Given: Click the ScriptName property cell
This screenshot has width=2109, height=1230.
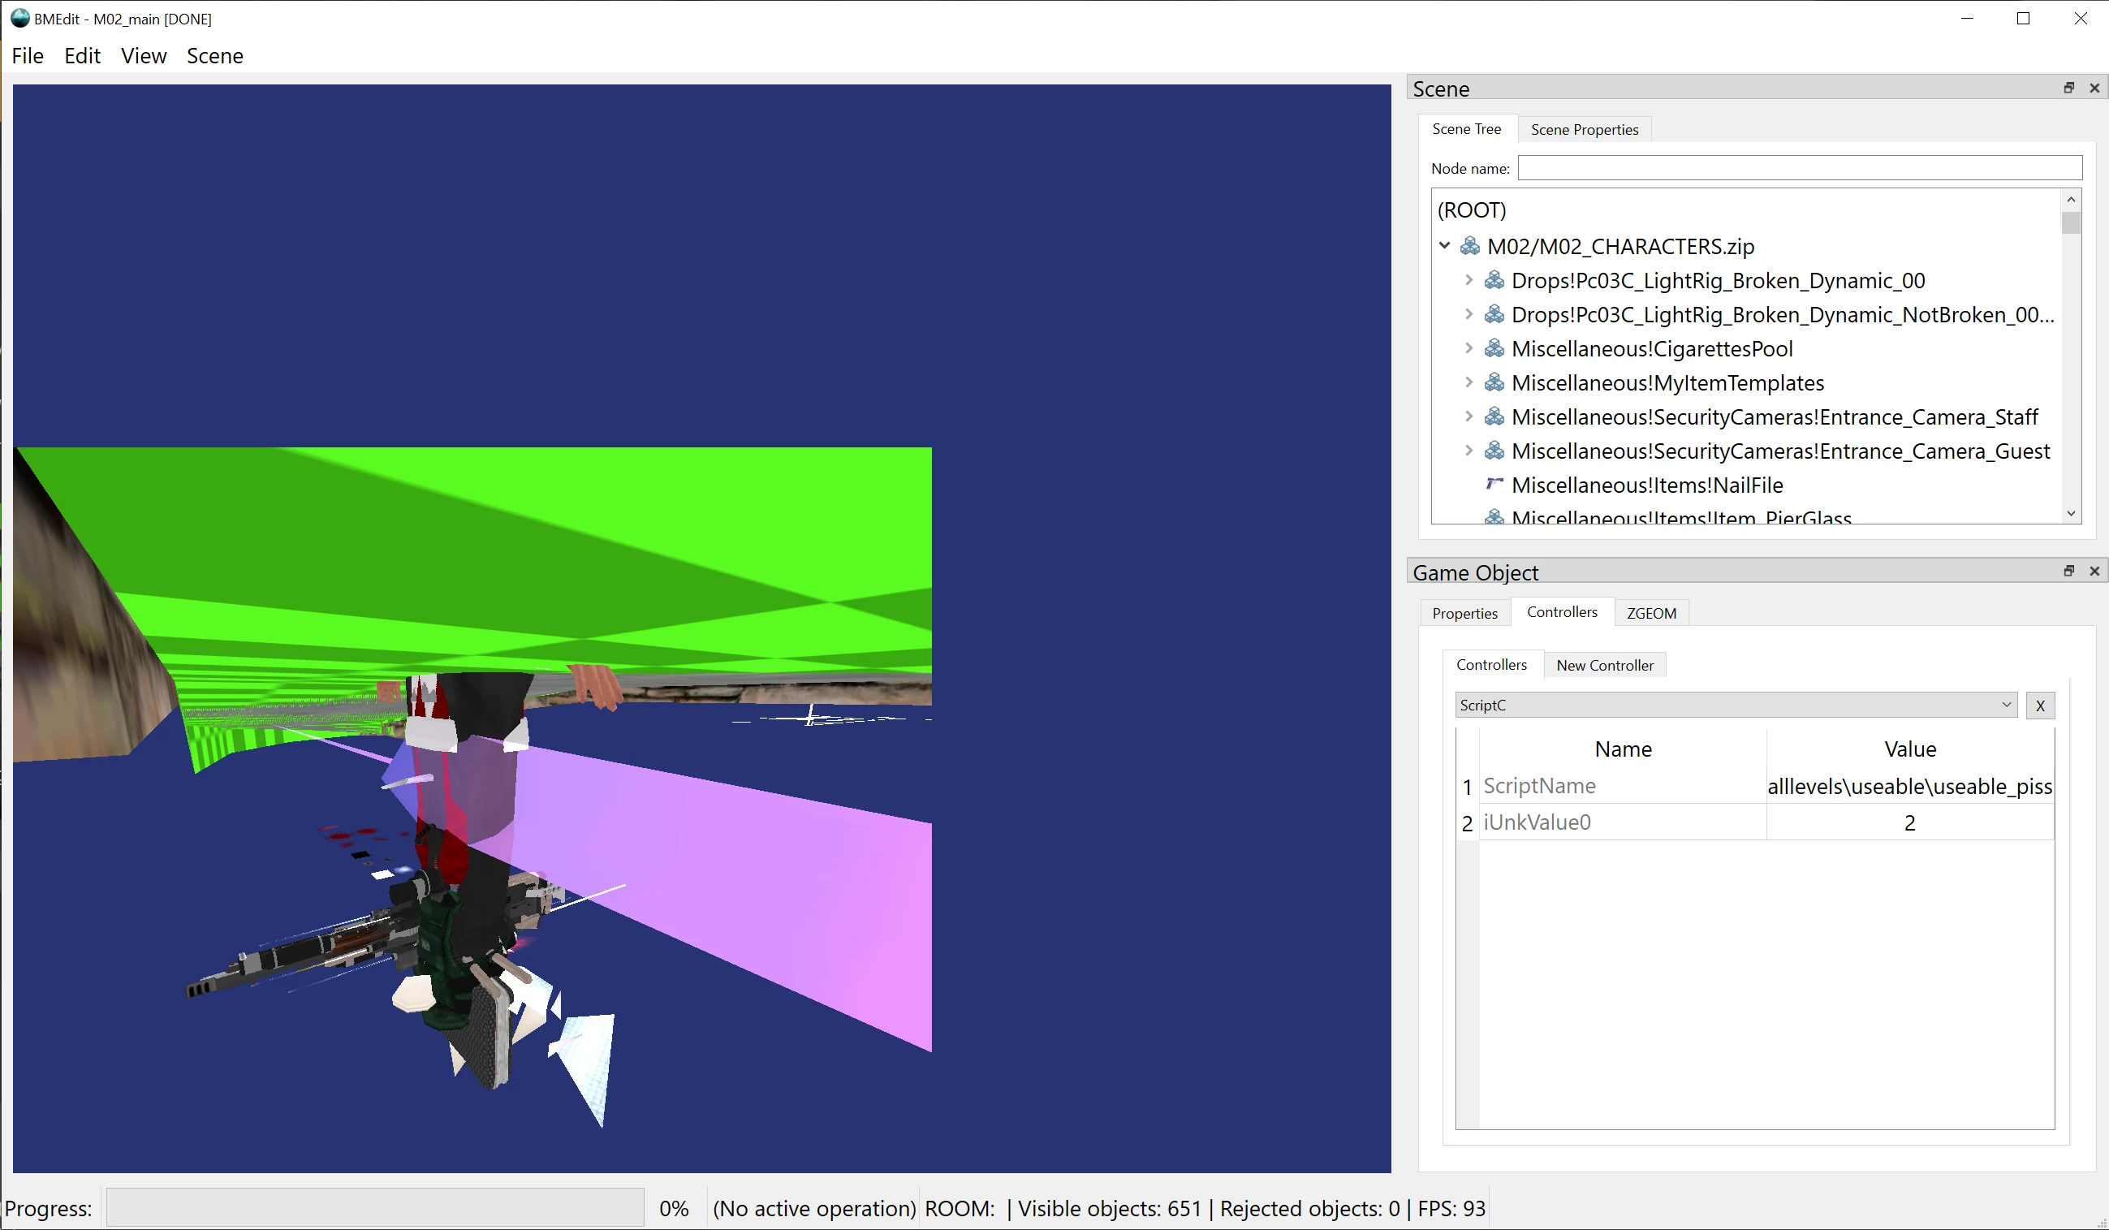Looking at the screenshot, I should point(1623,786).
